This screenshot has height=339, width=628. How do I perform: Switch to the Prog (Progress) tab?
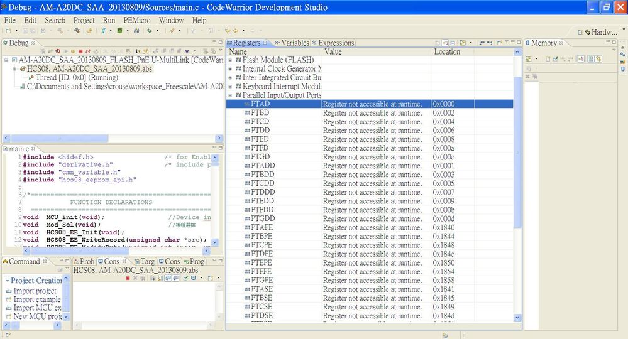click(x=194, y=261)
